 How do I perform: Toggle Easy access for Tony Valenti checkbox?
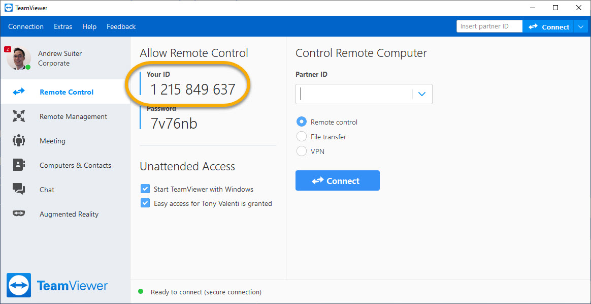click(x=145, y=203)
